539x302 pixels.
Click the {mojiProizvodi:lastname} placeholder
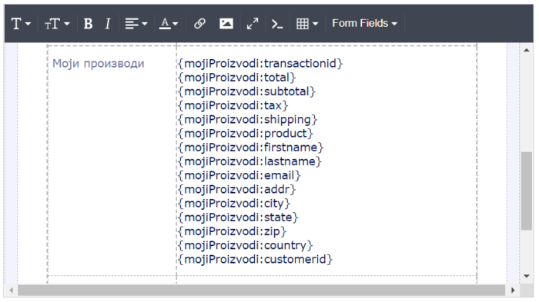tap(249, 161)
